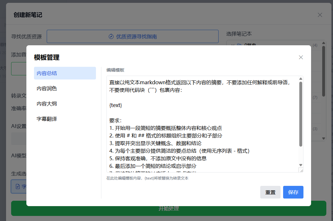
Task: Click the document icon under 生成选项
Action: (x=18, y=186)
